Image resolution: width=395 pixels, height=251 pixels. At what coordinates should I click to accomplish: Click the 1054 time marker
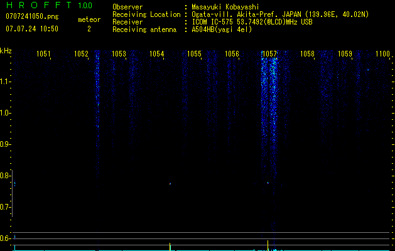(x=156, y=54)
